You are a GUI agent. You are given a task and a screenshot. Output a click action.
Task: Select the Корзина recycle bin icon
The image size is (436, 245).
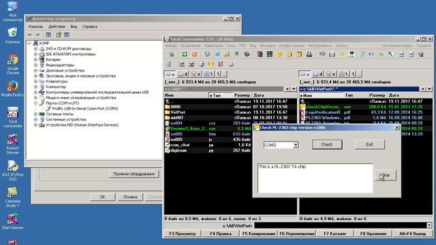[x=12, y=35]
